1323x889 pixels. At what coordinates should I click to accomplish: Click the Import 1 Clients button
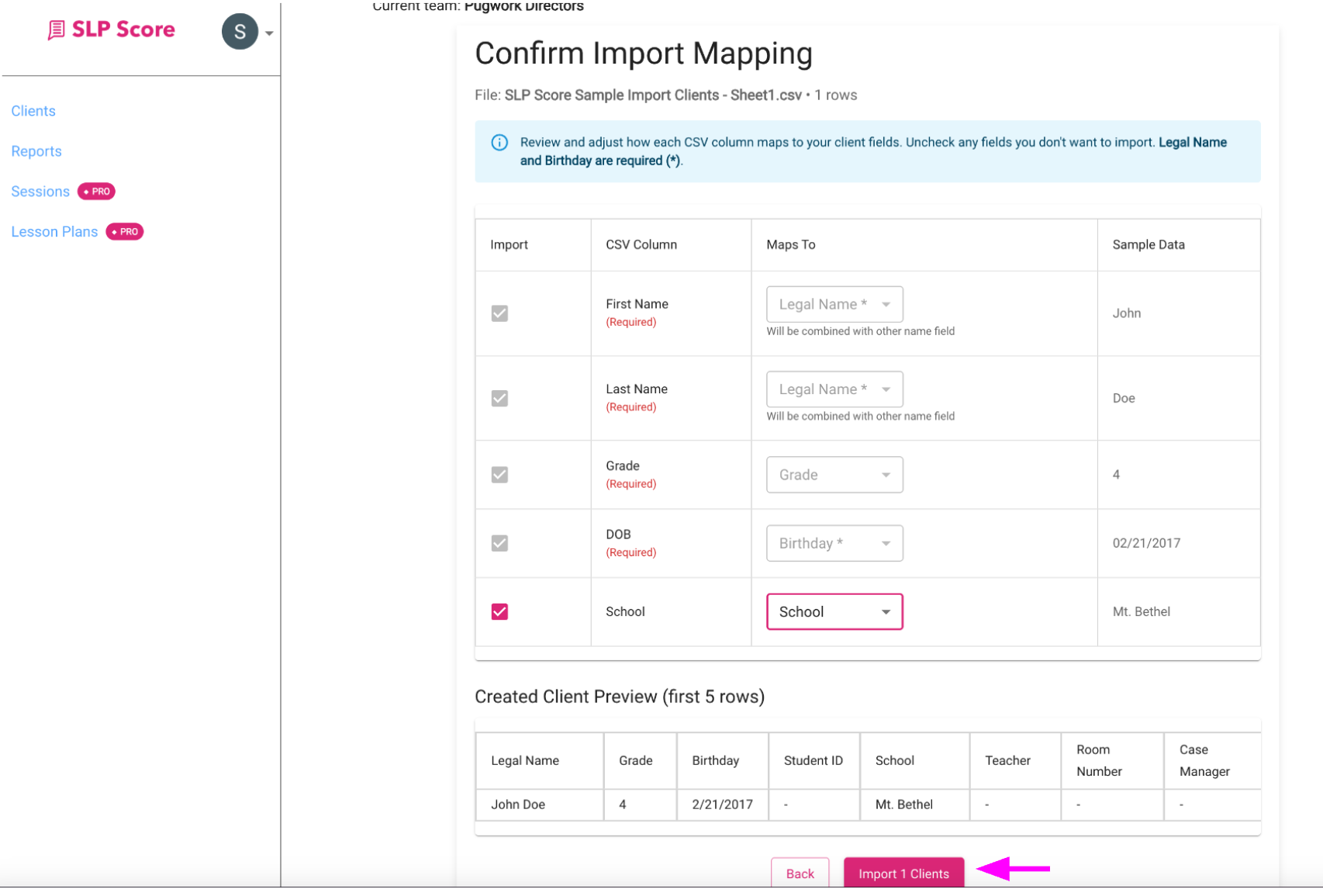click(x=903, y=873)
